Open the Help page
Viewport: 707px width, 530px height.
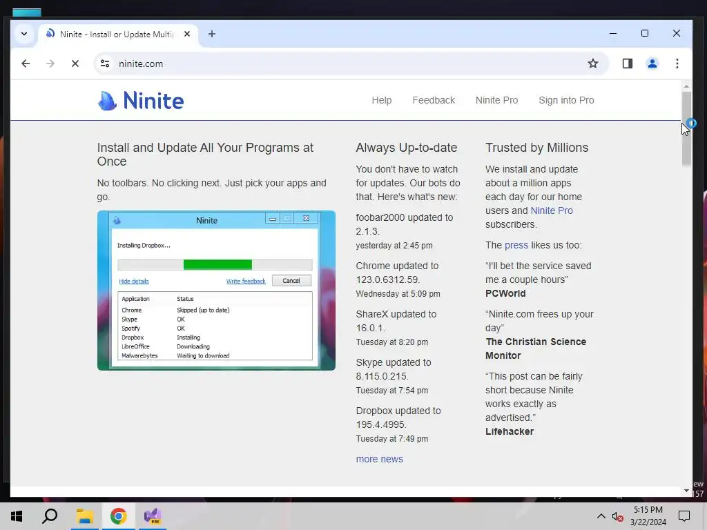click(381, 100)
